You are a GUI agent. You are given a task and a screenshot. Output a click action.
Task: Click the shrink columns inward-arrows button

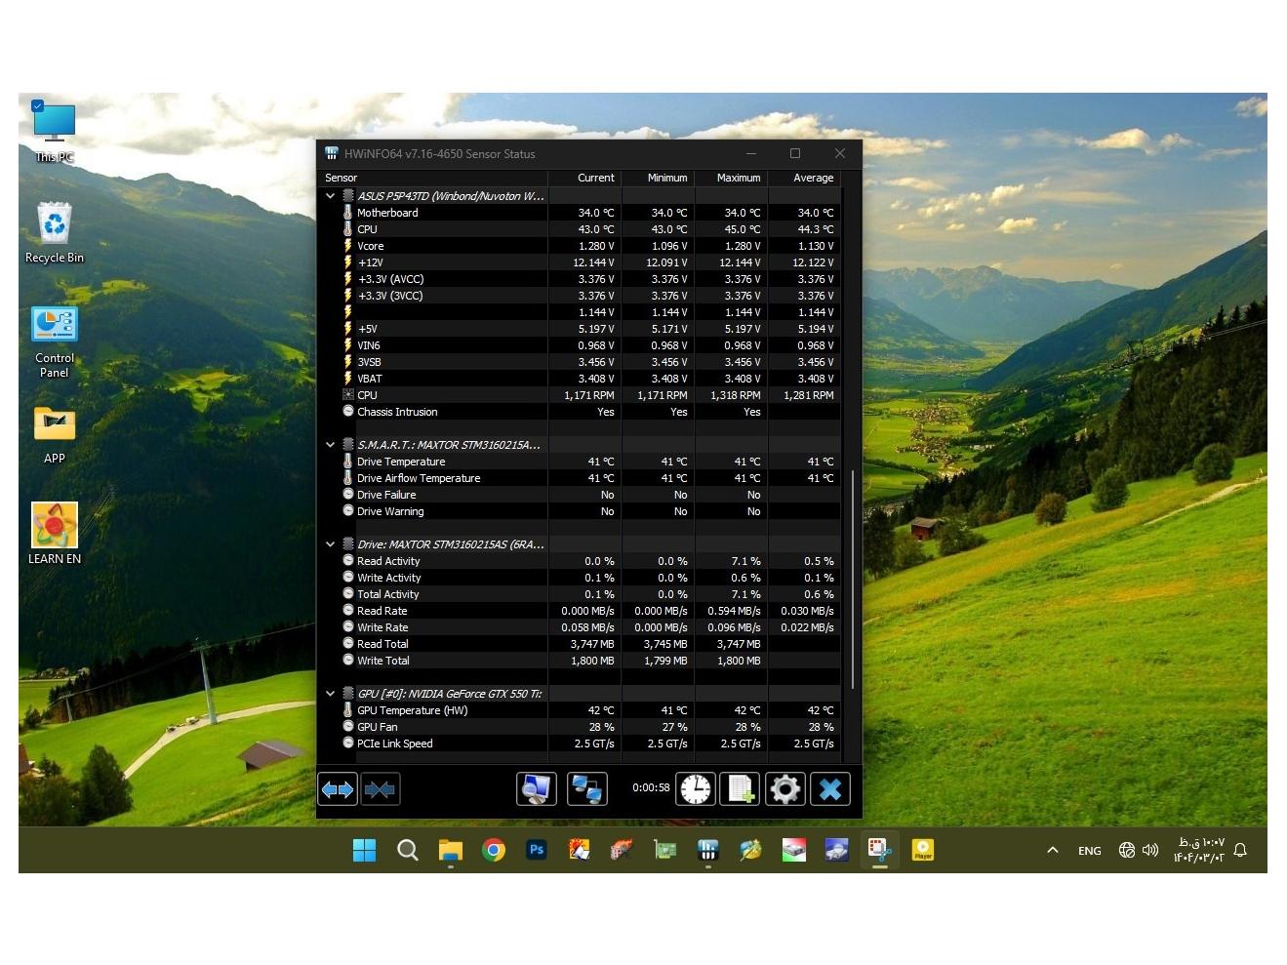tap(381, 788)
